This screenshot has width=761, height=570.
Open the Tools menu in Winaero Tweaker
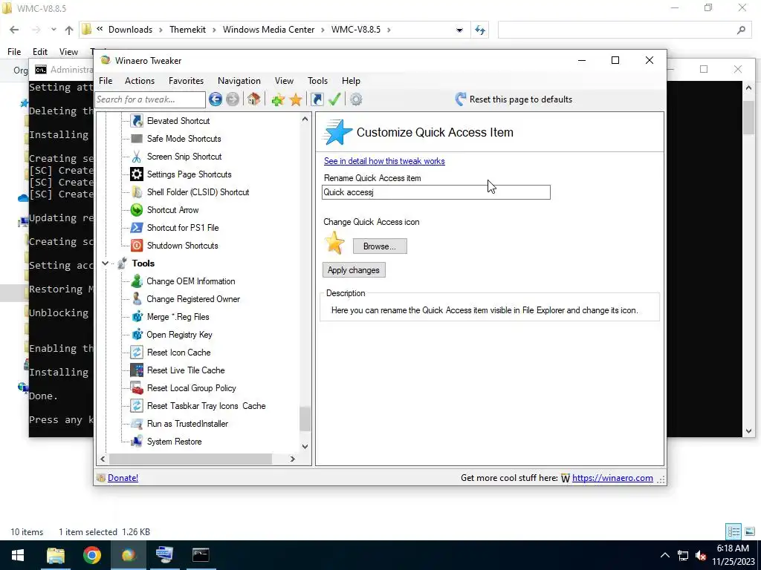click(317, 81)
